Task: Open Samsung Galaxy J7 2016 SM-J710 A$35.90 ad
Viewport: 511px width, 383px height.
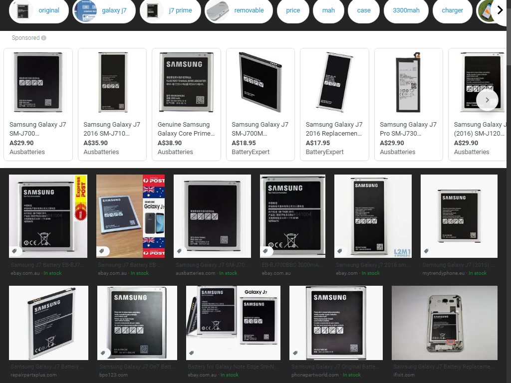Action: pos(112,105)
